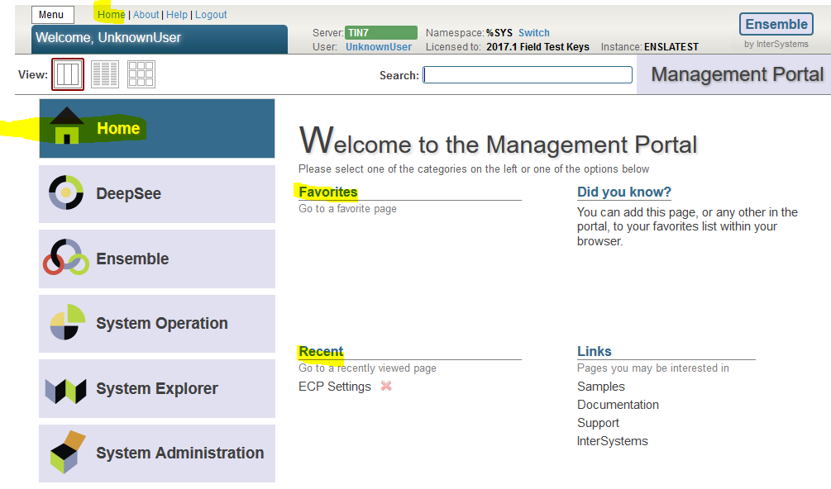The height and width of the screenshot is (489, 831).
Task: Click the Logout link
Action: pyautogui.click(x=211, y=15)
